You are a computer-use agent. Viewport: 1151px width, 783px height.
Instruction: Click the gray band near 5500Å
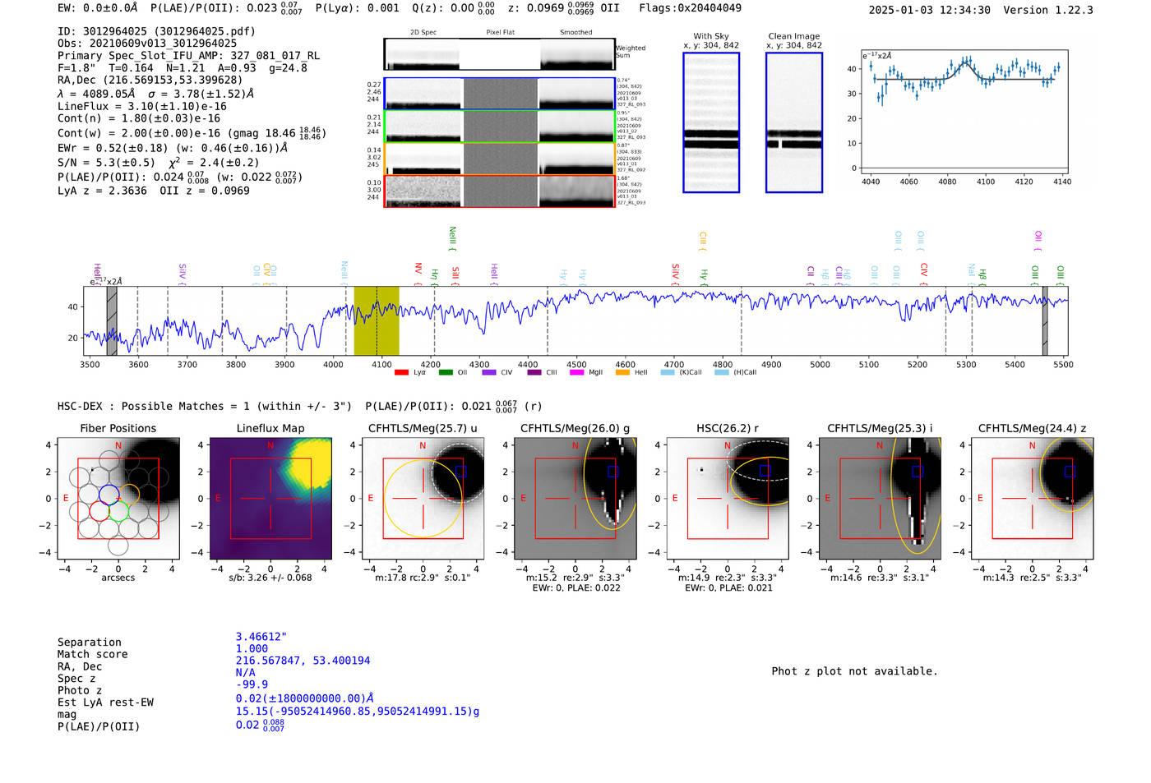[x=1045, y=320]
